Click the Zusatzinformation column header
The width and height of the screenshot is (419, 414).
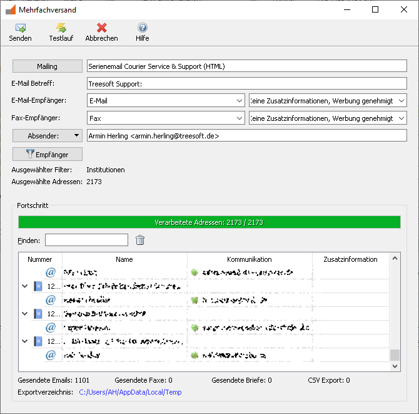click(350, 259)
